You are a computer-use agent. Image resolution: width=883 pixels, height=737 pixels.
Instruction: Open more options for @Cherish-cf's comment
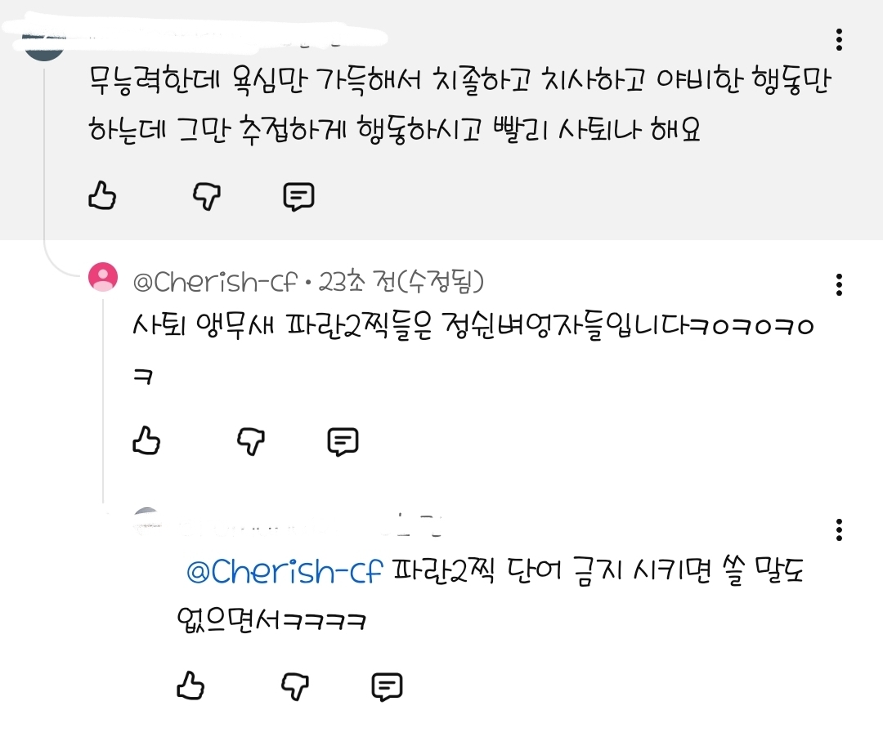click(840, 284)
